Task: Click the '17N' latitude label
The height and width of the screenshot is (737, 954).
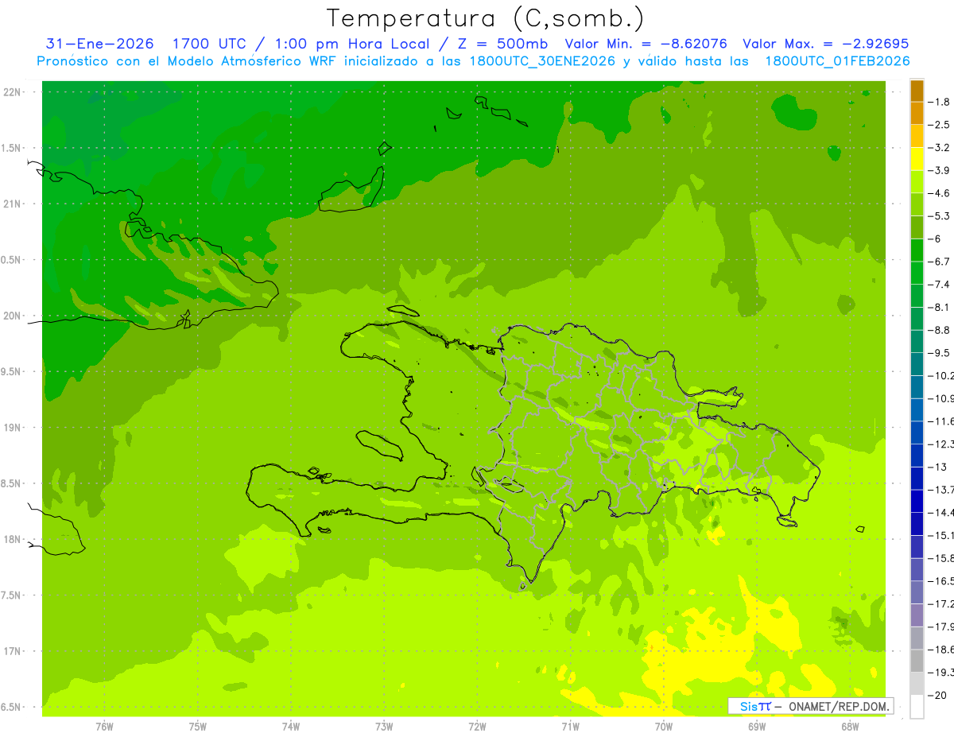Action: (12, 651)
